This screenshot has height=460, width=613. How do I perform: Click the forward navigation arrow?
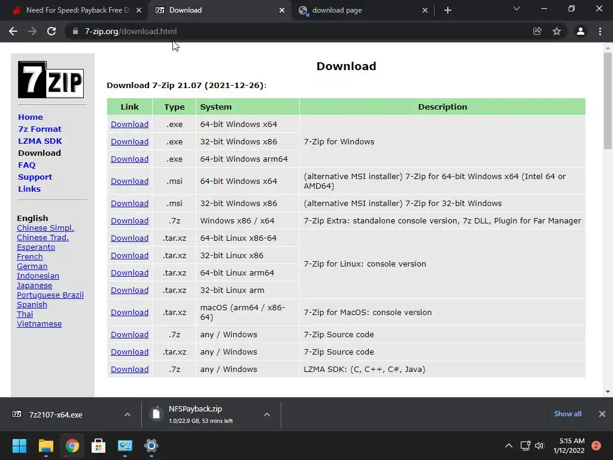(32, 31)
